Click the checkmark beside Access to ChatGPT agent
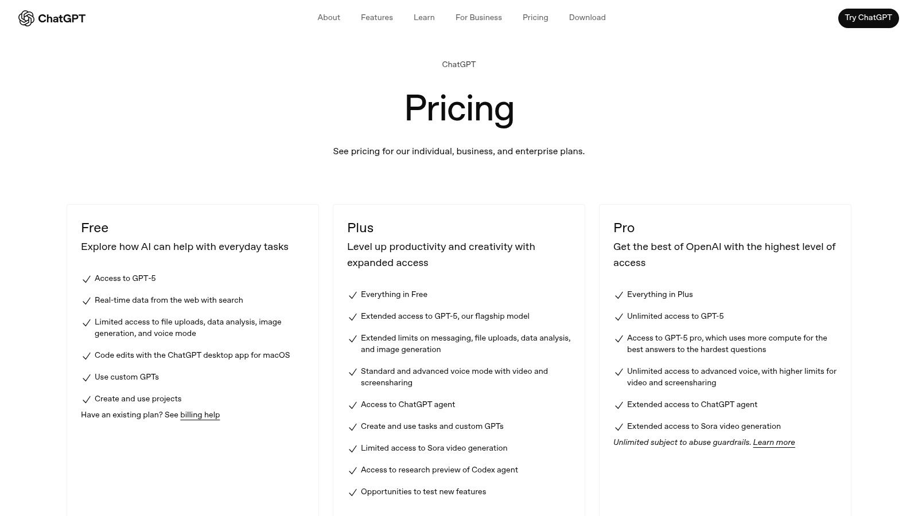Screen dimensions: 918x516 click(352, 405)
